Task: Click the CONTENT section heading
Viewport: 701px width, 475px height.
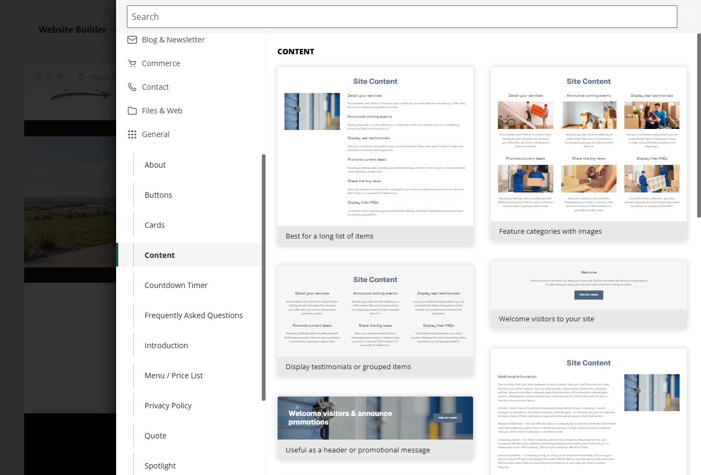Action: [x=296, y=52]
